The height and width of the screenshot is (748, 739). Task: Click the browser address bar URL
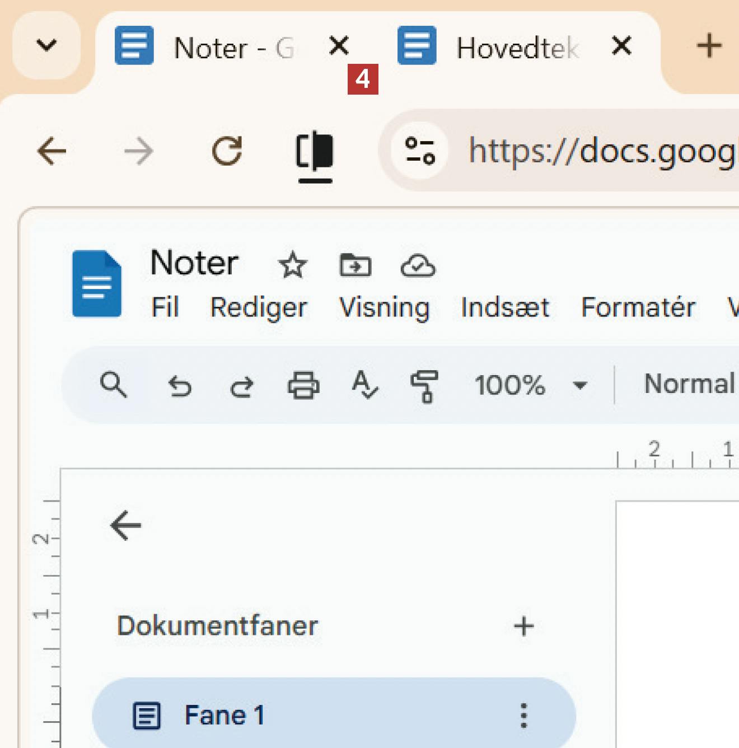click(x=599, y=151)
